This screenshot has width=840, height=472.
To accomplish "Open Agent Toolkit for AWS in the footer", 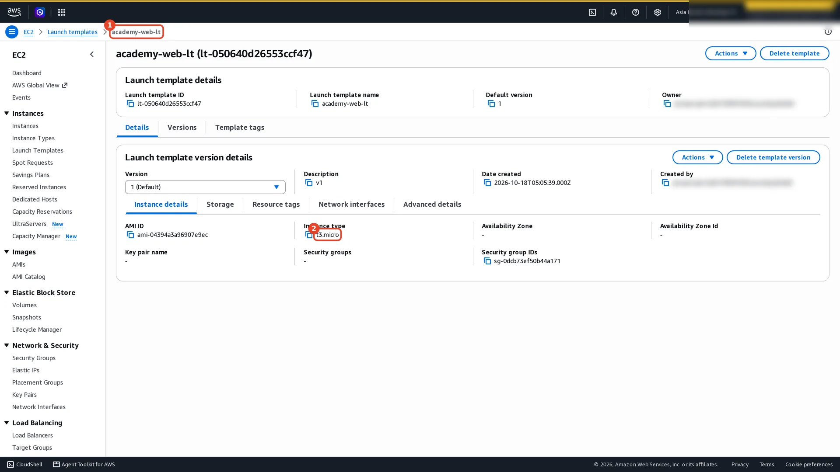I will coord(84,465).
